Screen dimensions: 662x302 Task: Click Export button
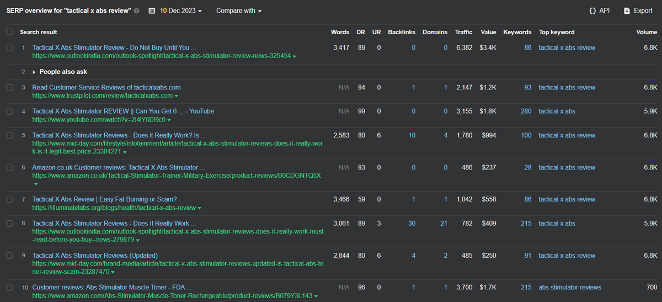[x=638, y=10]
